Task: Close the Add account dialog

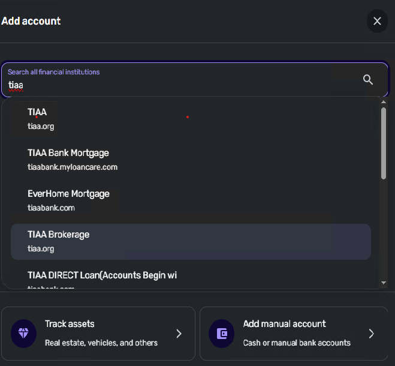Action: coord(377,22)
